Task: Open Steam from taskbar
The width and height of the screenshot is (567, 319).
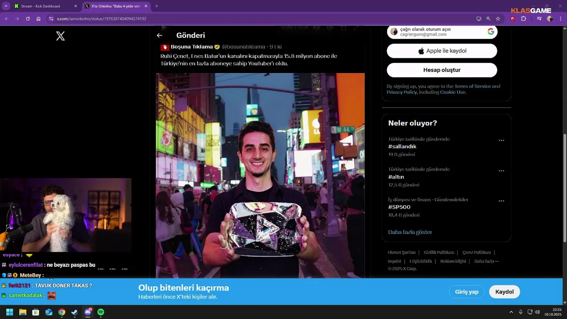Action: (75, 312)
